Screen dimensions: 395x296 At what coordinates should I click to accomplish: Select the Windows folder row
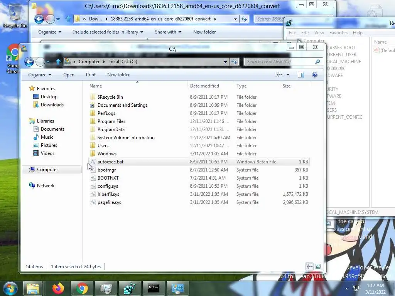(199, 153)
